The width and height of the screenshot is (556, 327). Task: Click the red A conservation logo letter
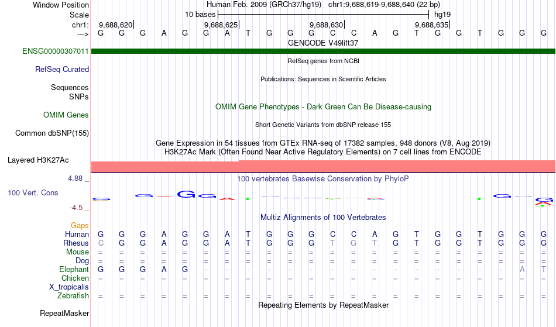(x=227, y=199)
